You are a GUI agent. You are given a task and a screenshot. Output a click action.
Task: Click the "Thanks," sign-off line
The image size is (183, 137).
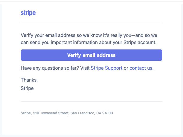tap(29, 80)
